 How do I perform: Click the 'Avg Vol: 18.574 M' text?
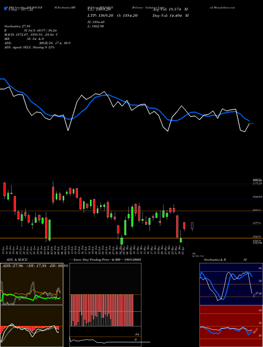(170, 9)
